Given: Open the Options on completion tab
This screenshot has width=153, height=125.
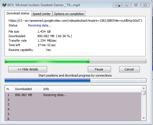Looking at the screenshot, I should click(x=69, y=14).
